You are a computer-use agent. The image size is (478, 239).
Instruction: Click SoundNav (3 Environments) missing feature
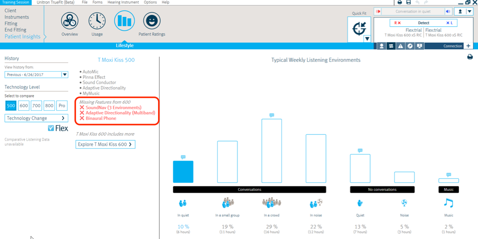[x=113, y=108]
